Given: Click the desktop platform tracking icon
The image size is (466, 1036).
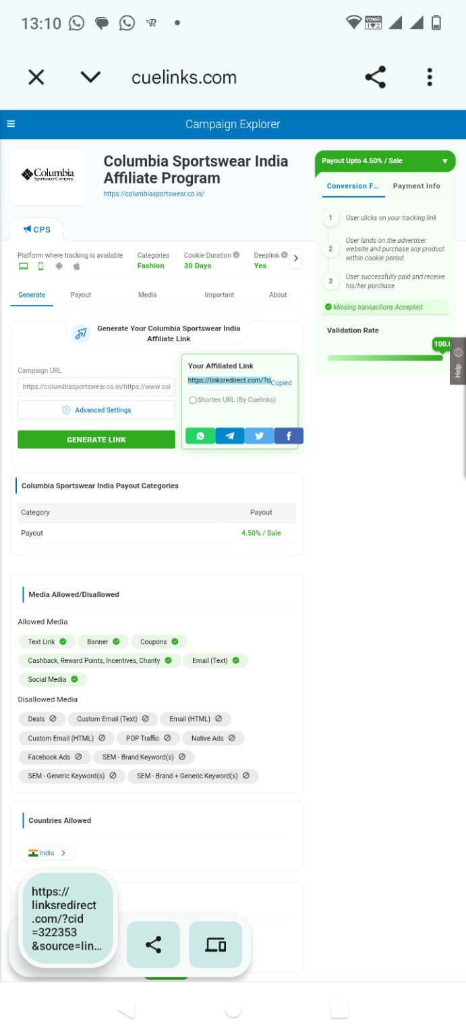Looking at the screenshot, I should (24, 266).
